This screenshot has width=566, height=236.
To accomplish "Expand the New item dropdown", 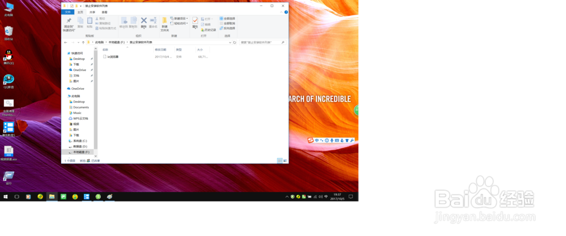I will point(179,19).
